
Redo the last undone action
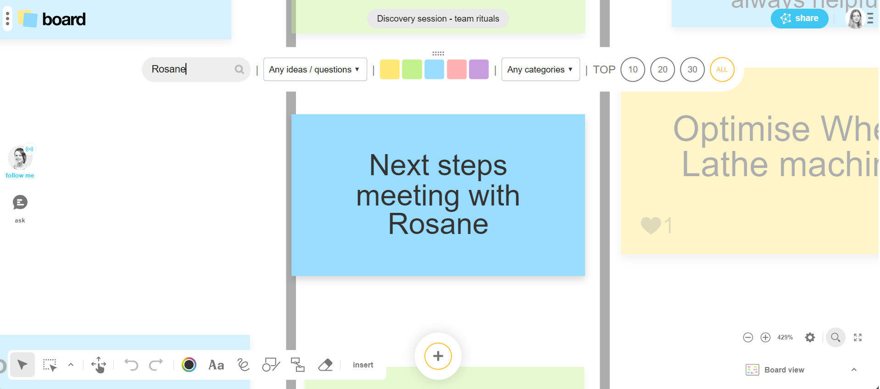(x=156, y=365)
